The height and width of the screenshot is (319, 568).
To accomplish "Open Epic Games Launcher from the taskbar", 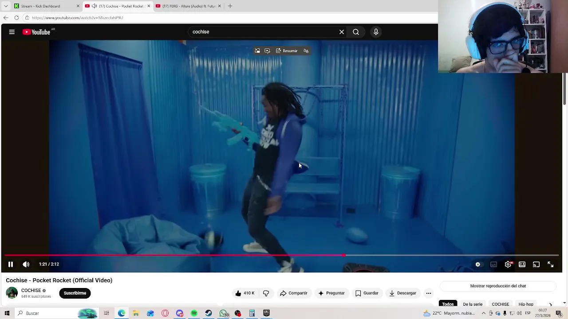I will point(266,313).
